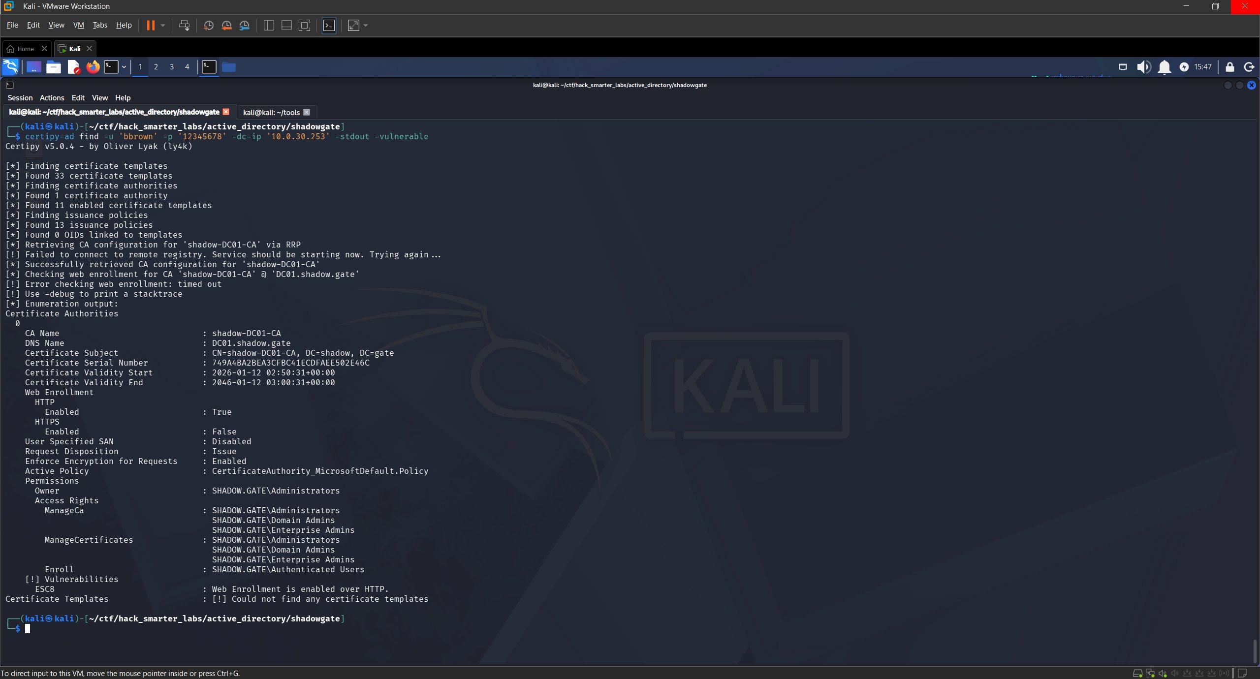The height and width of the screenshot is (679, 1260).
Task: Click the hard disk status icon in VMware
Action: pos(1137,673)
